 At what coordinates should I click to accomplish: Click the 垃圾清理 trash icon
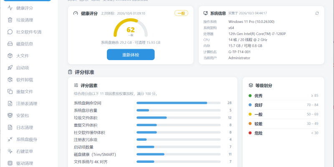[x=10, y=20]
